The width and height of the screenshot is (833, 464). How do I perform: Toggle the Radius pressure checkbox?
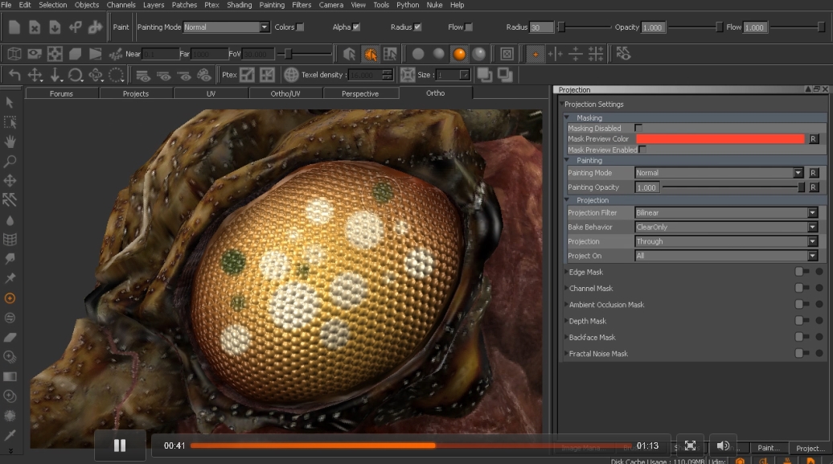[x=417, y=27]
